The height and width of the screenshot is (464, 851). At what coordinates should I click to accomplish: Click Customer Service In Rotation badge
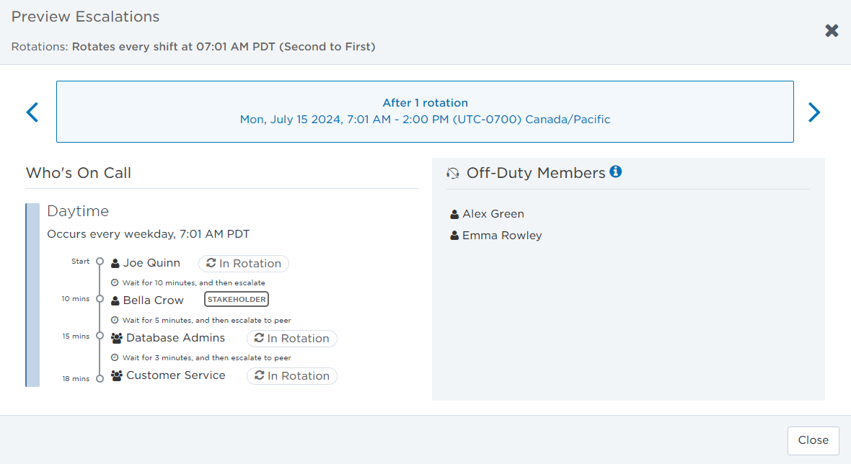[x=292, y=375]
